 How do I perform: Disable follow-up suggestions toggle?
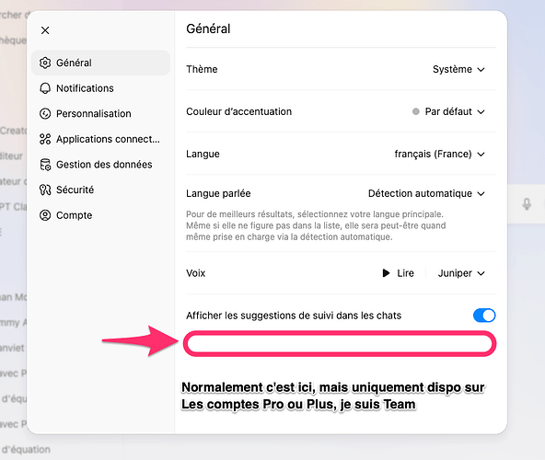pyautogui.click(x=484, y=316)
